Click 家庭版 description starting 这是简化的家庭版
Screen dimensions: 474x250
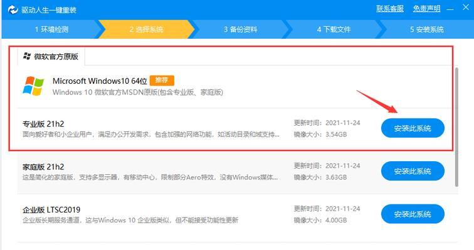150,177
